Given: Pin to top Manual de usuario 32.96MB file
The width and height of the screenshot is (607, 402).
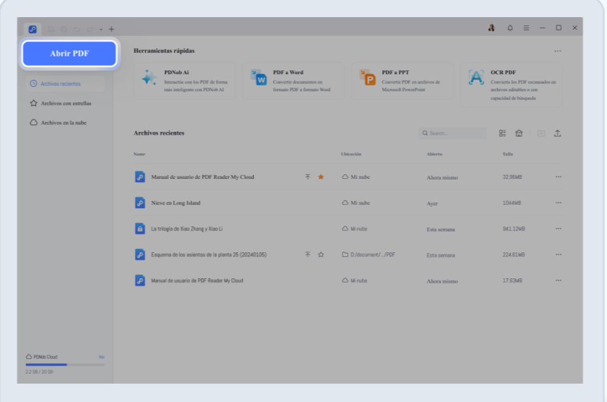Looking at the screenshot, I should pos(308,177).
